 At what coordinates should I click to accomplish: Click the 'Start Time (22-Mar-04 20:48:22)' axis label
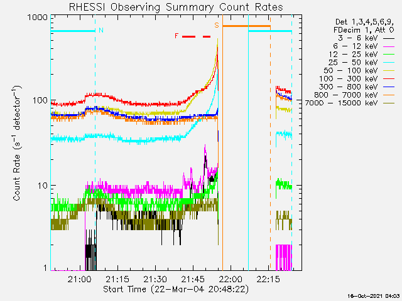tap(176, 290)
